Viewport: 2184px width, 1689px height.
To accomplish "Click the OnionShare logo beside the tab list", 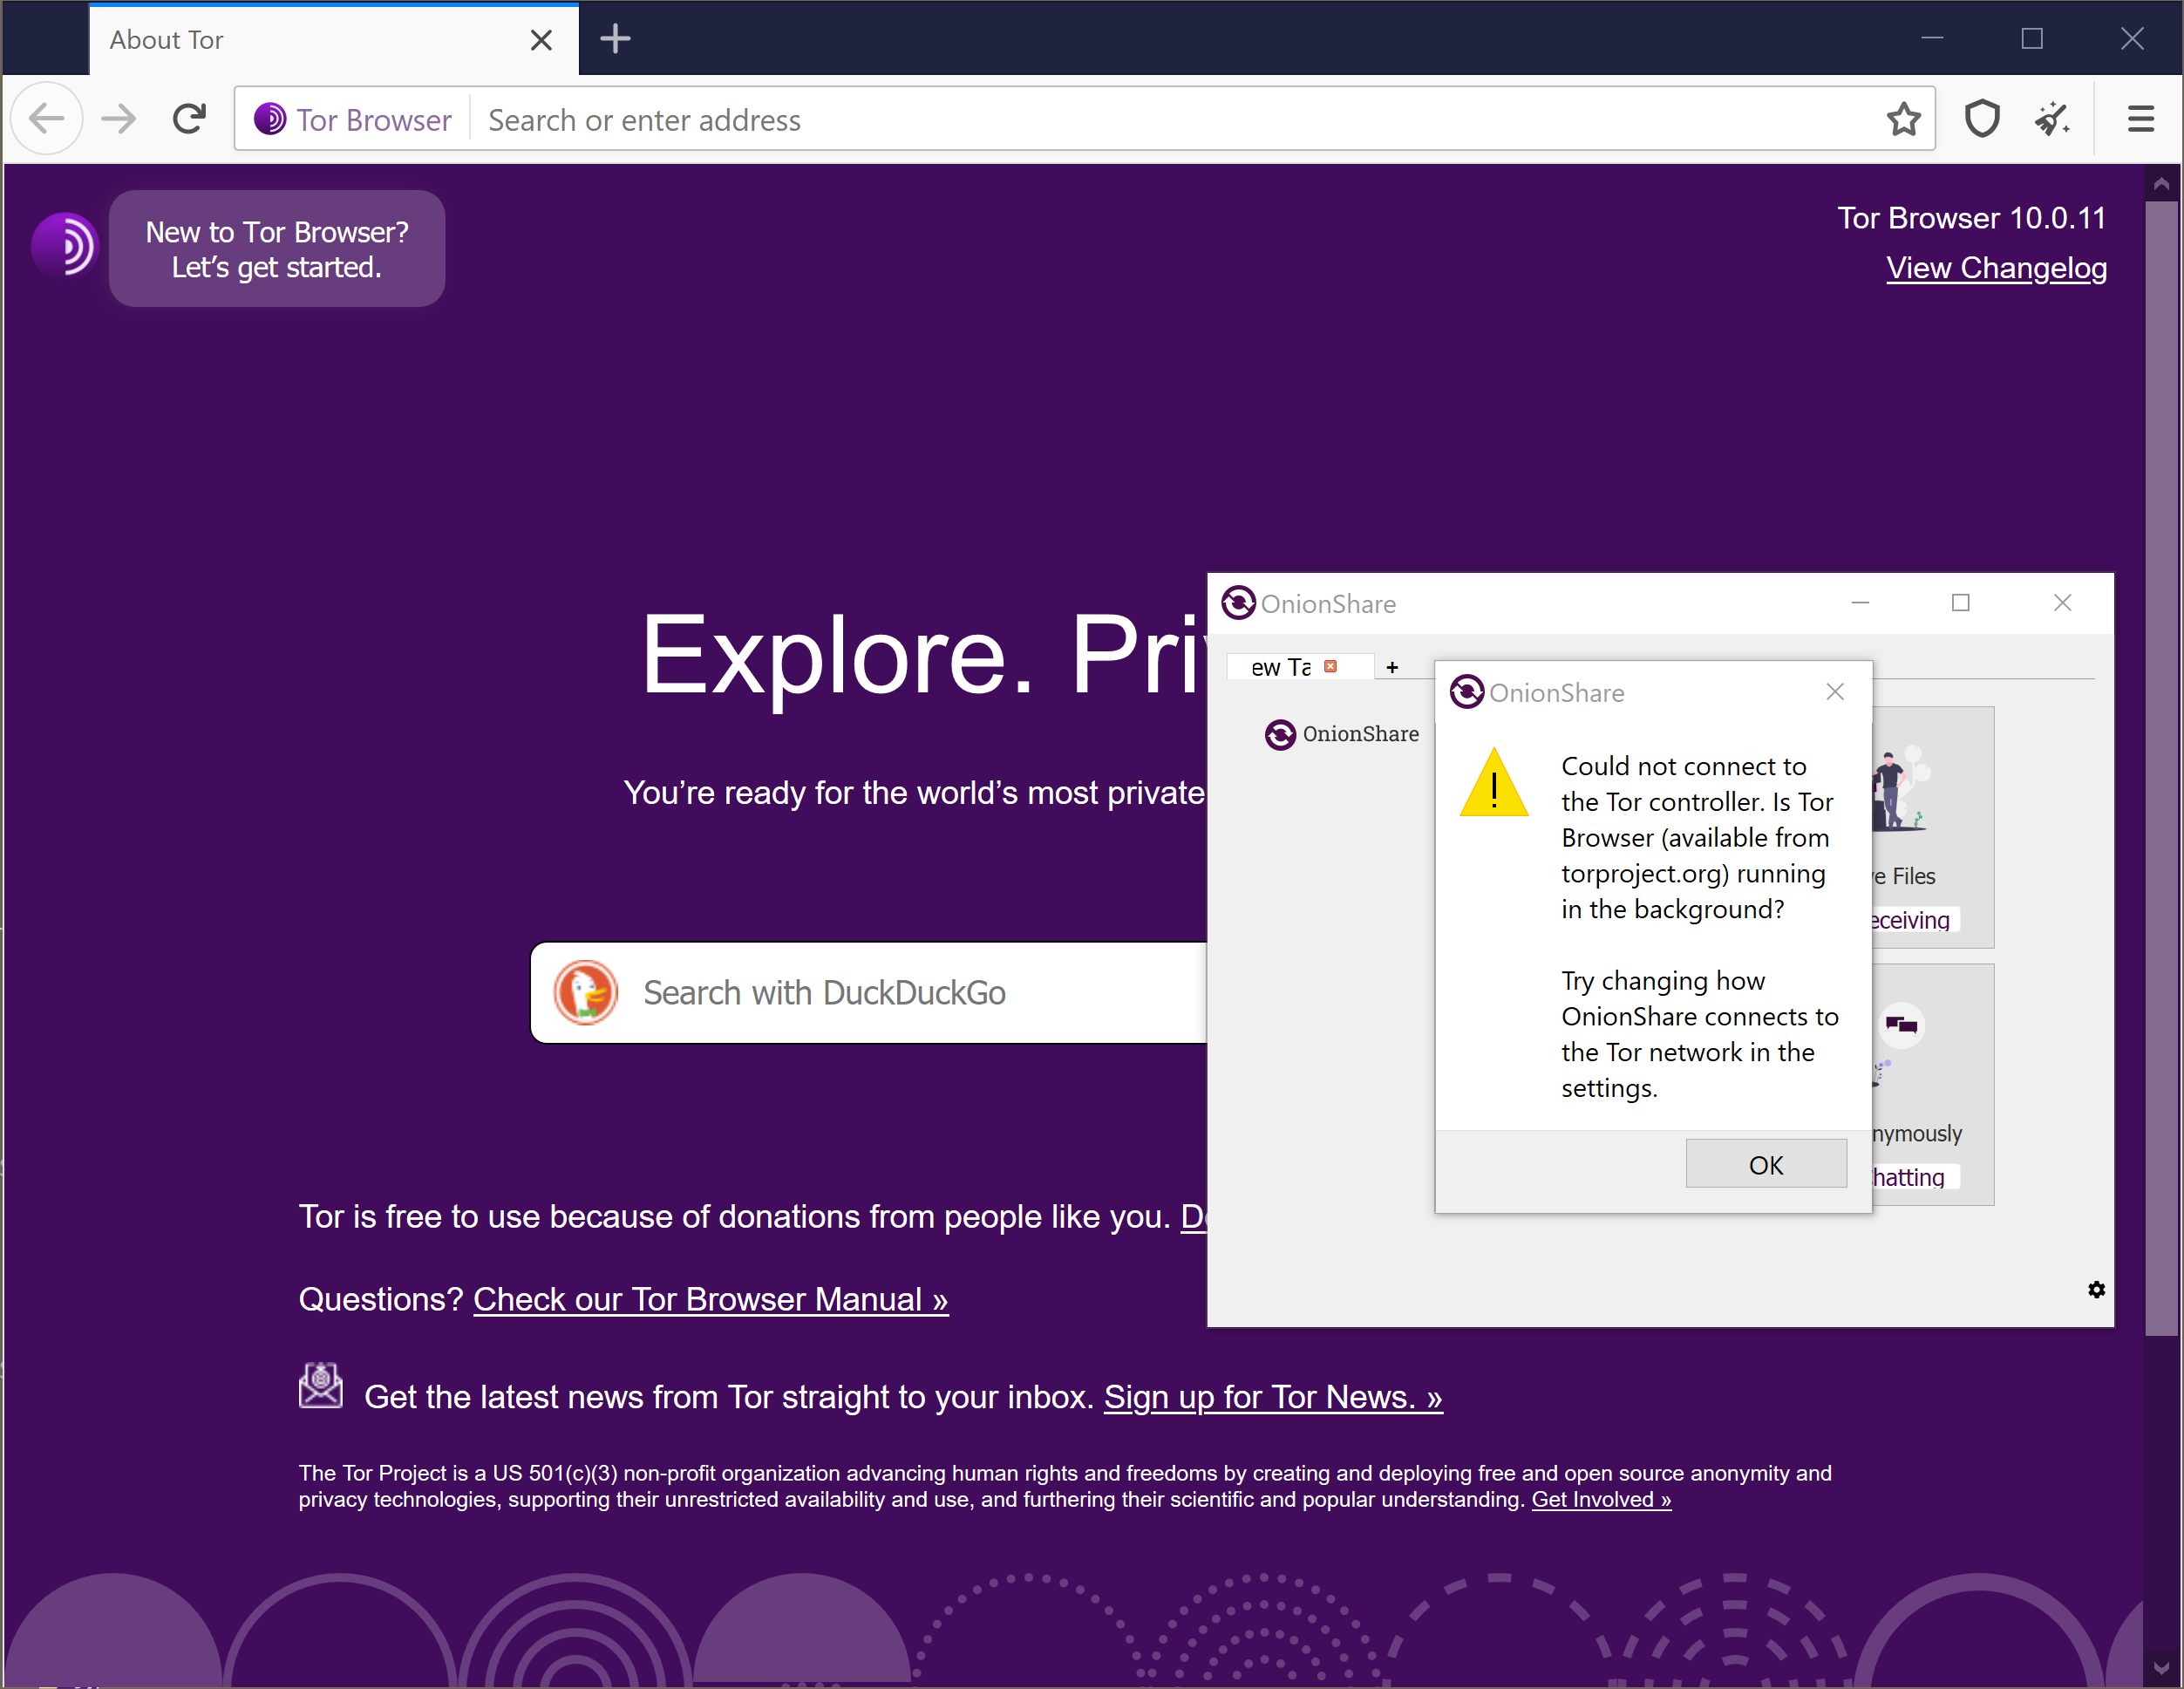I will click(1281, 734).
